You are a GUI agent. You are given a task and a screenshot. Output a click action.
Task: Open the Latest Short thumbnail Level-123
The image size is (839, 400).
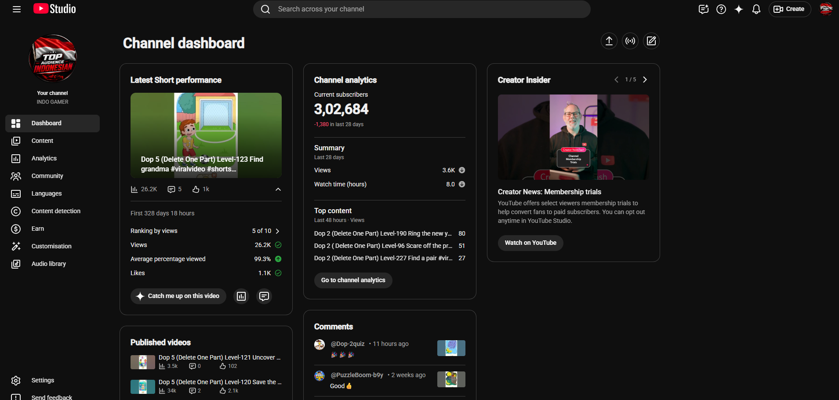click(206, 135)
